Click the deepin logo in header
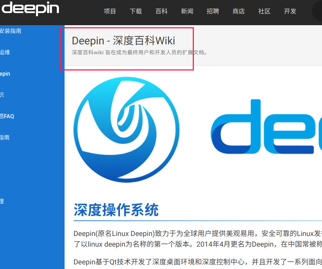Screen dimensions: 322x269 click(31, 8)
